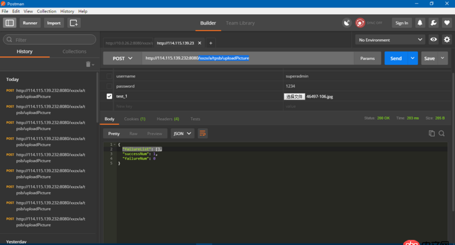Click the blue Send button

click(x=396, y=58)
